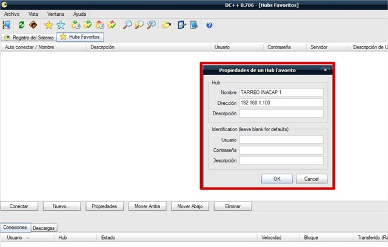
Task: Sort connections by Velocidad column header
Action: click(278, 237)
